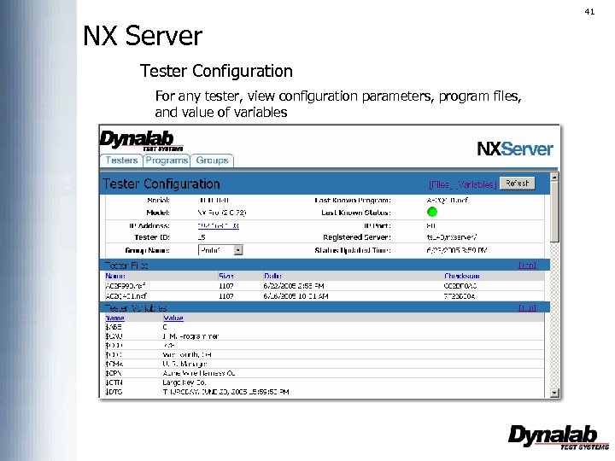Click the $CPN variable name
The height and width of the screenshot is (461, 615).
point(114,373)
